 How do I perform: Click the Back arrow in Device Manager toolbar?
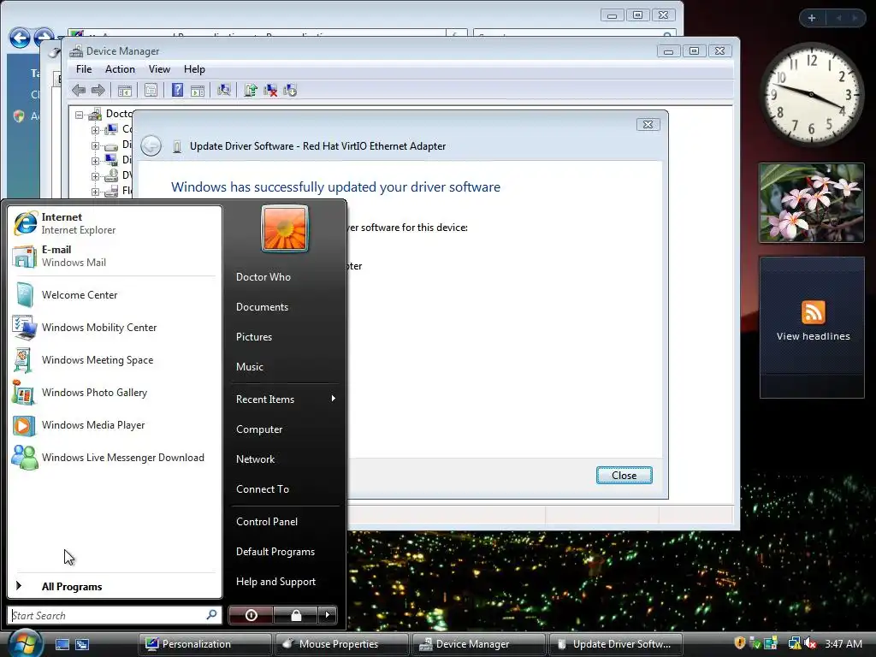tap(79, 90)
